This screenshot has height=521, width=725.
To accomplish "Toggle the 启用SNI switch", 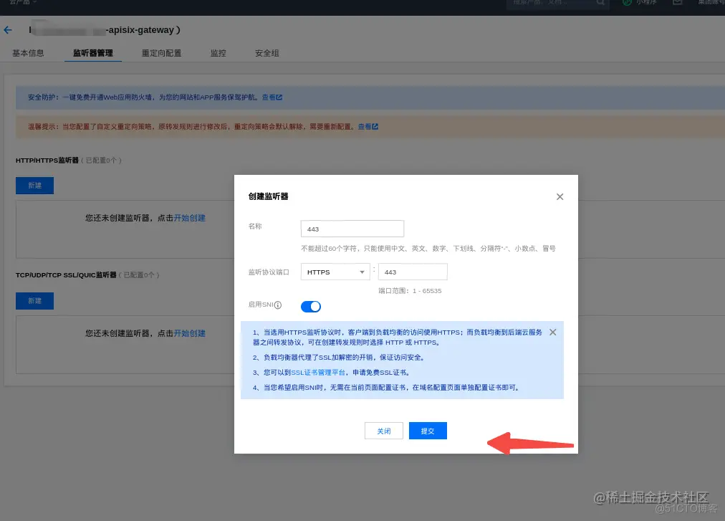I will tap(311, 306).
